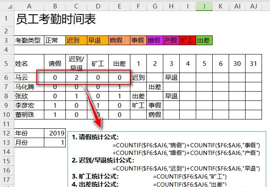Viewport: 270px width, 187px height.
Task: Select the name cell 董明珠
Action: pos(29,114)
